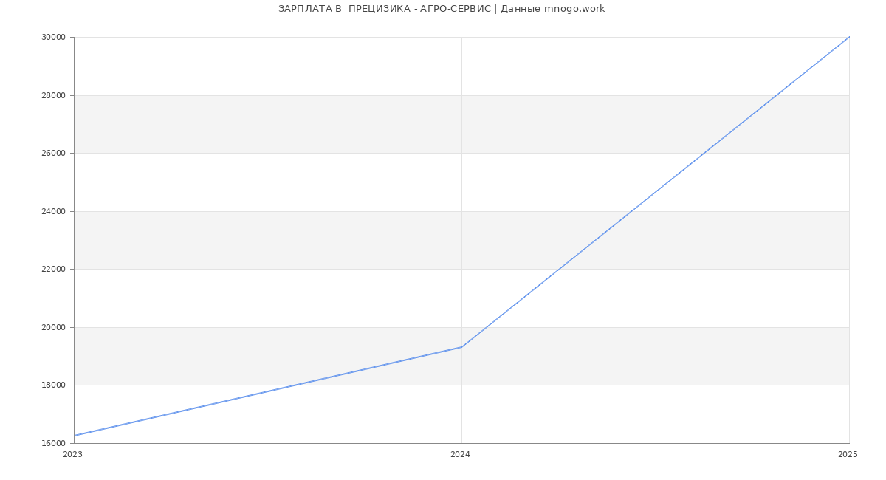The height and width of the screenshot is (480, 886).
Task: Click the line's starting point at 2023
Action: tap(75, 436)
